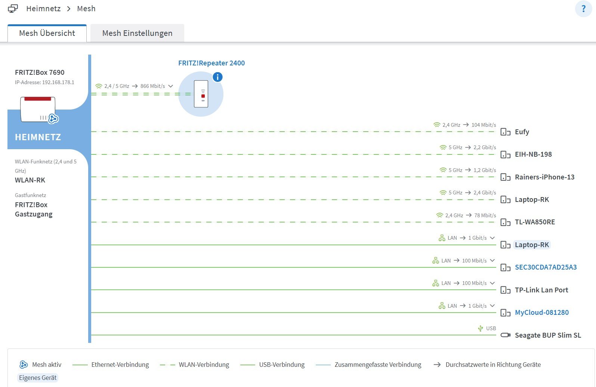Viewport: 596px width, 387px height.
Task: Click the Mesh aktiv legend icon
Action: pos(24,365)
